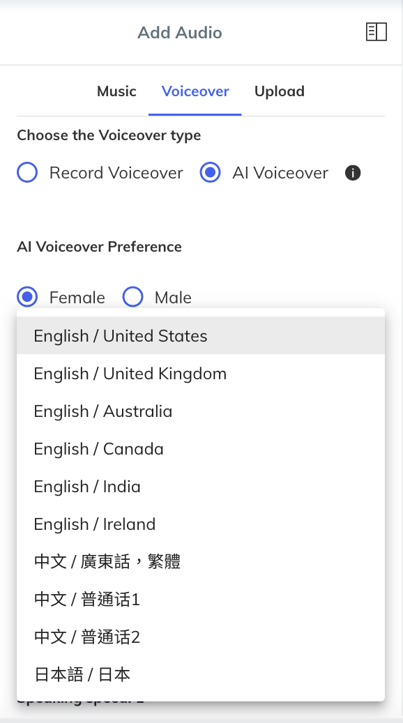Switch to the Music tab

coord(116,91)
